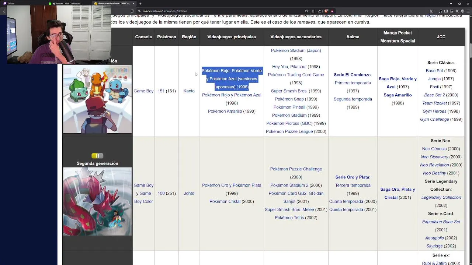Open Base Set (1996) card set link
Image resolution: width=472 pixels, height=265 pixels.
click(434, 71)
